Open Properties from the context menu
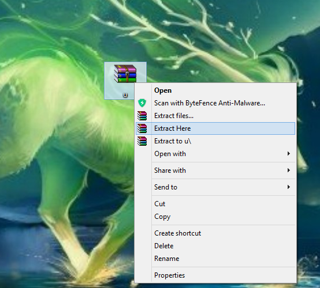The width and height of the screenshot is (320, 288). [x=215, y=275]
